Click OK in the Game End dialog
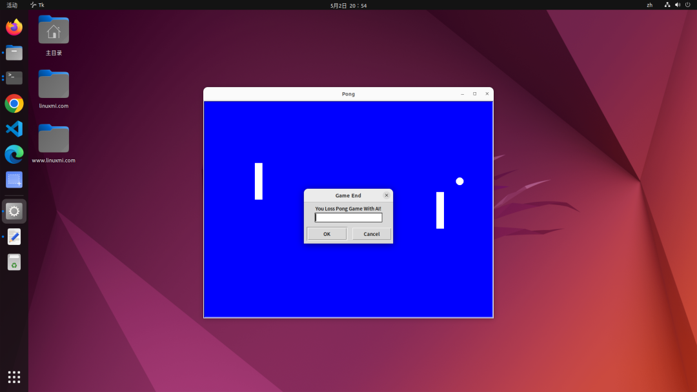Screen dimensions: 697x392 point(327,234)
